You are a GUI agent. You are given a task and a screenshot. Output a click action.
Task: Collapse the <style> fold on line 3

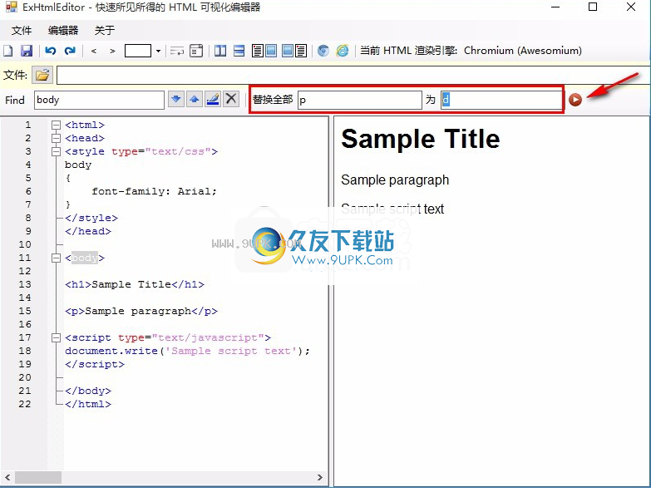[56, 151]
